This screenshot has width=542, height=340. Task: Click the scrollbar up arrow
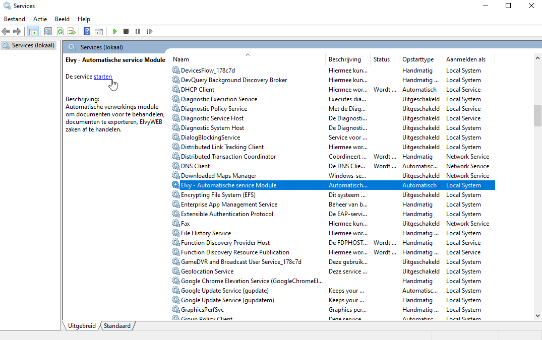537,58
